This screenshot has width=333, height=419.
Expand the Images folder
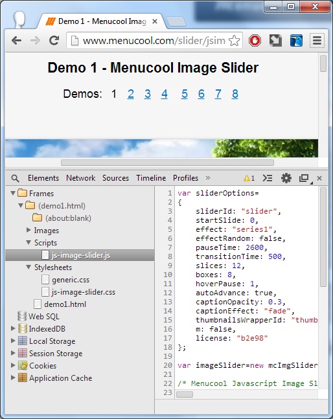click(x=29, y=230)
